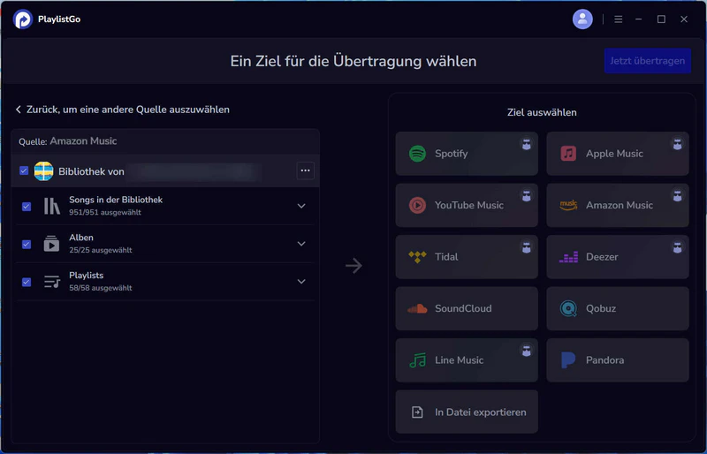Screen dimensions: 707x454
Task: Toggle the Playlists checkbox
Action: click(27, 282)
